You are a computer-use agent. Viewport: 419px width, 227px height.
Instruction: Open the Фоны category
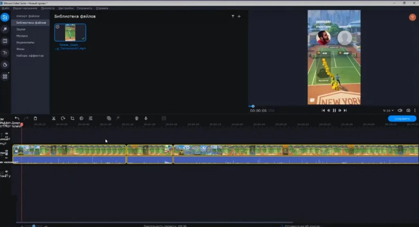[x=20, y=49]
